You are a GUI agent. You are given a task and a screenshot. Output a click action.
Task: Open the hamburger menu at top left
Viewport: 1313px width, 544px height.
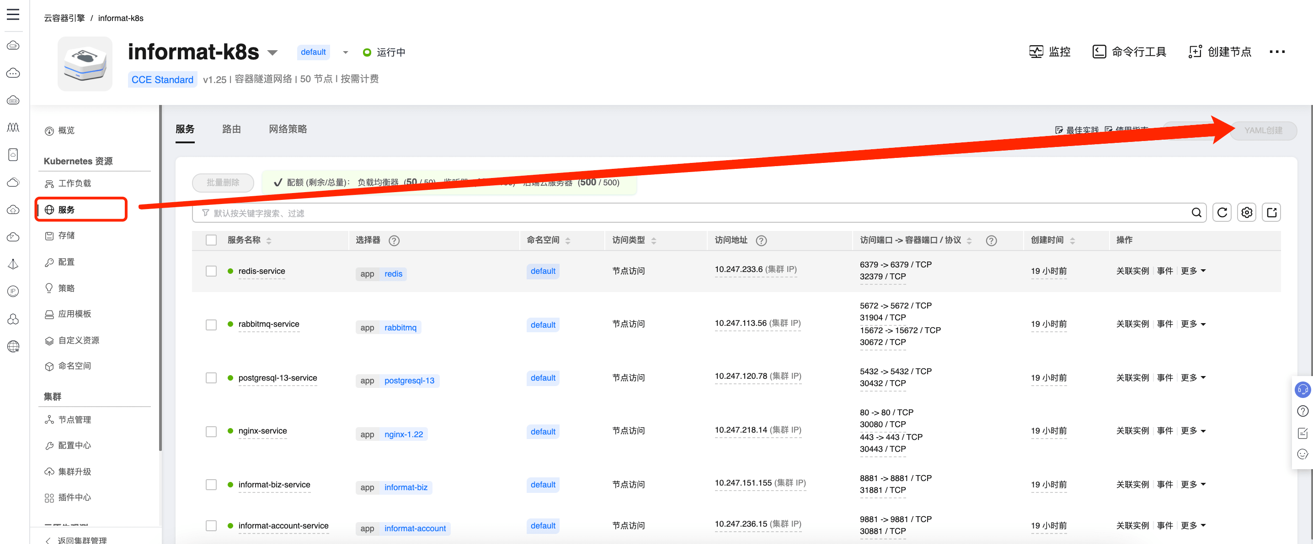(13, 14)
